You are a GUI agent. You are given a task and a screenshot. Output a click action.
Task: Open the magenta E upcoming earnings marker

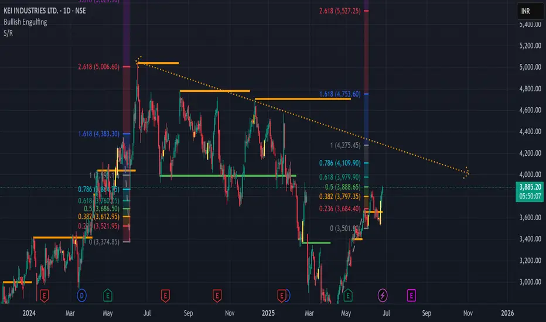pos(411,296)
